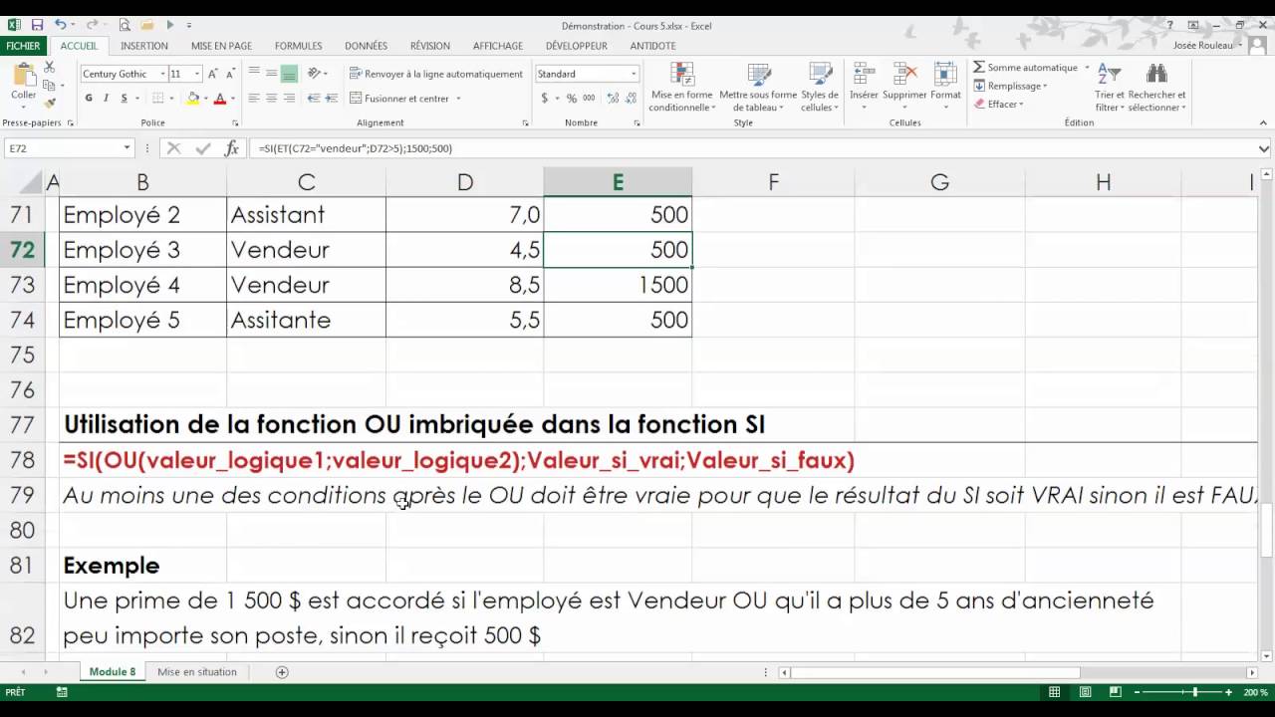1275x717 pixels.
Task: Save the workbook with the floppy icon
Action: click(x=37, y=25)
